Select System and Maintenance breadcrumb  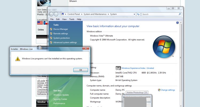[x=95, y=14]
